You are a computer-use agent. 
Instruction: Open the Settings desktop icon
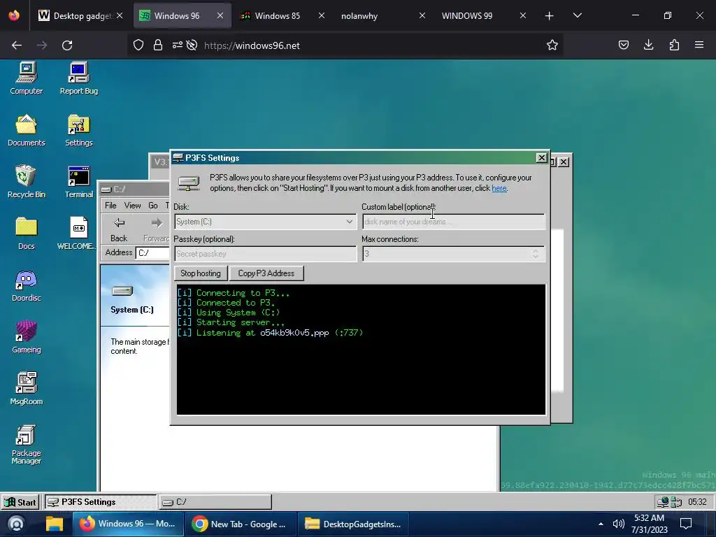click(78, 130)
